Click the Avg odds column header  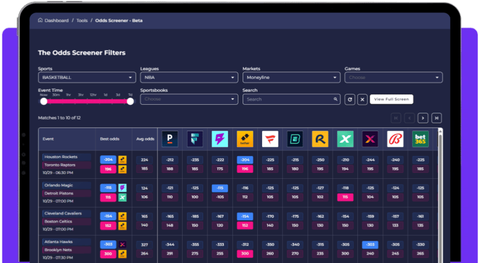pyautogui.click(x=145, y=139)
